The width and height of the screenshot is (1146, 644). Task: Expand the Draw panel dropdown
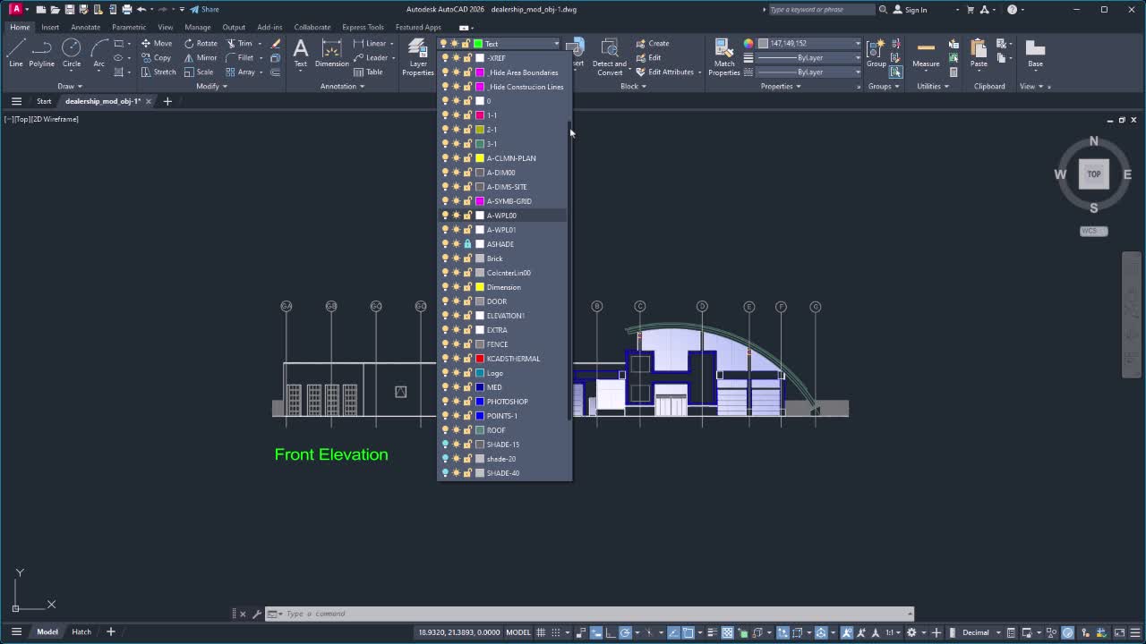click(69, 87)
